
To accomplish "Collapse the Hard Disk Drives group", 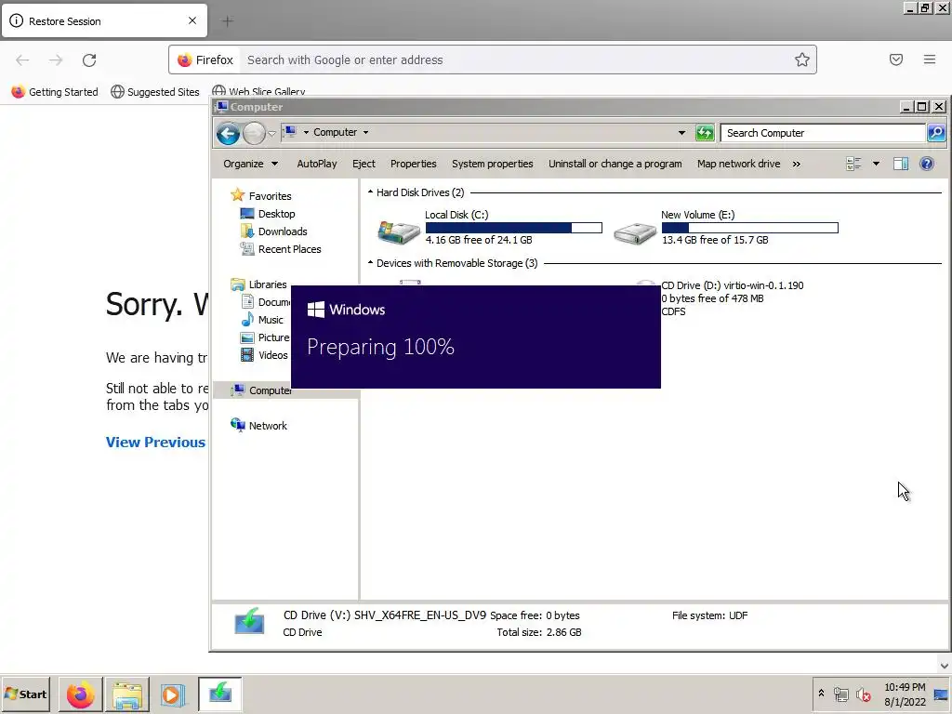I will click(x=370, y=192).
